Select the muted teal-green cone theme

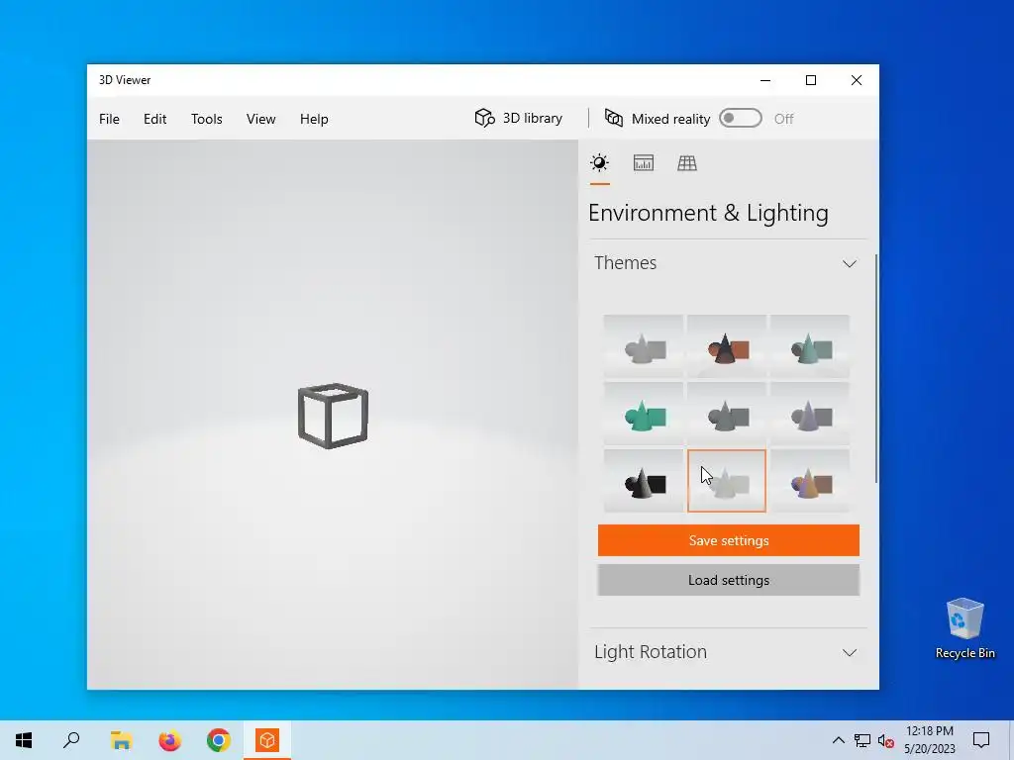(810, 346)
